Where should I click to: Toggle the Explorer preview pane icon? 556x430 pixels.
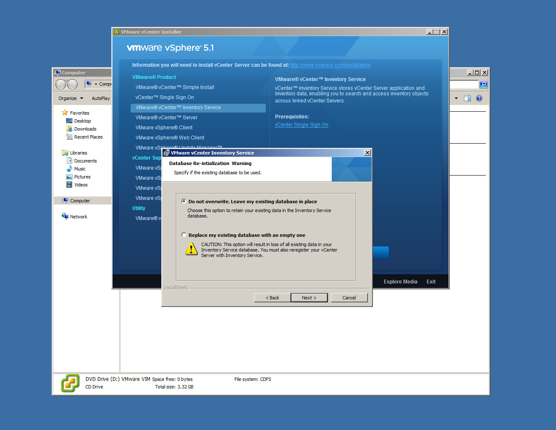[x=467, y=98]
